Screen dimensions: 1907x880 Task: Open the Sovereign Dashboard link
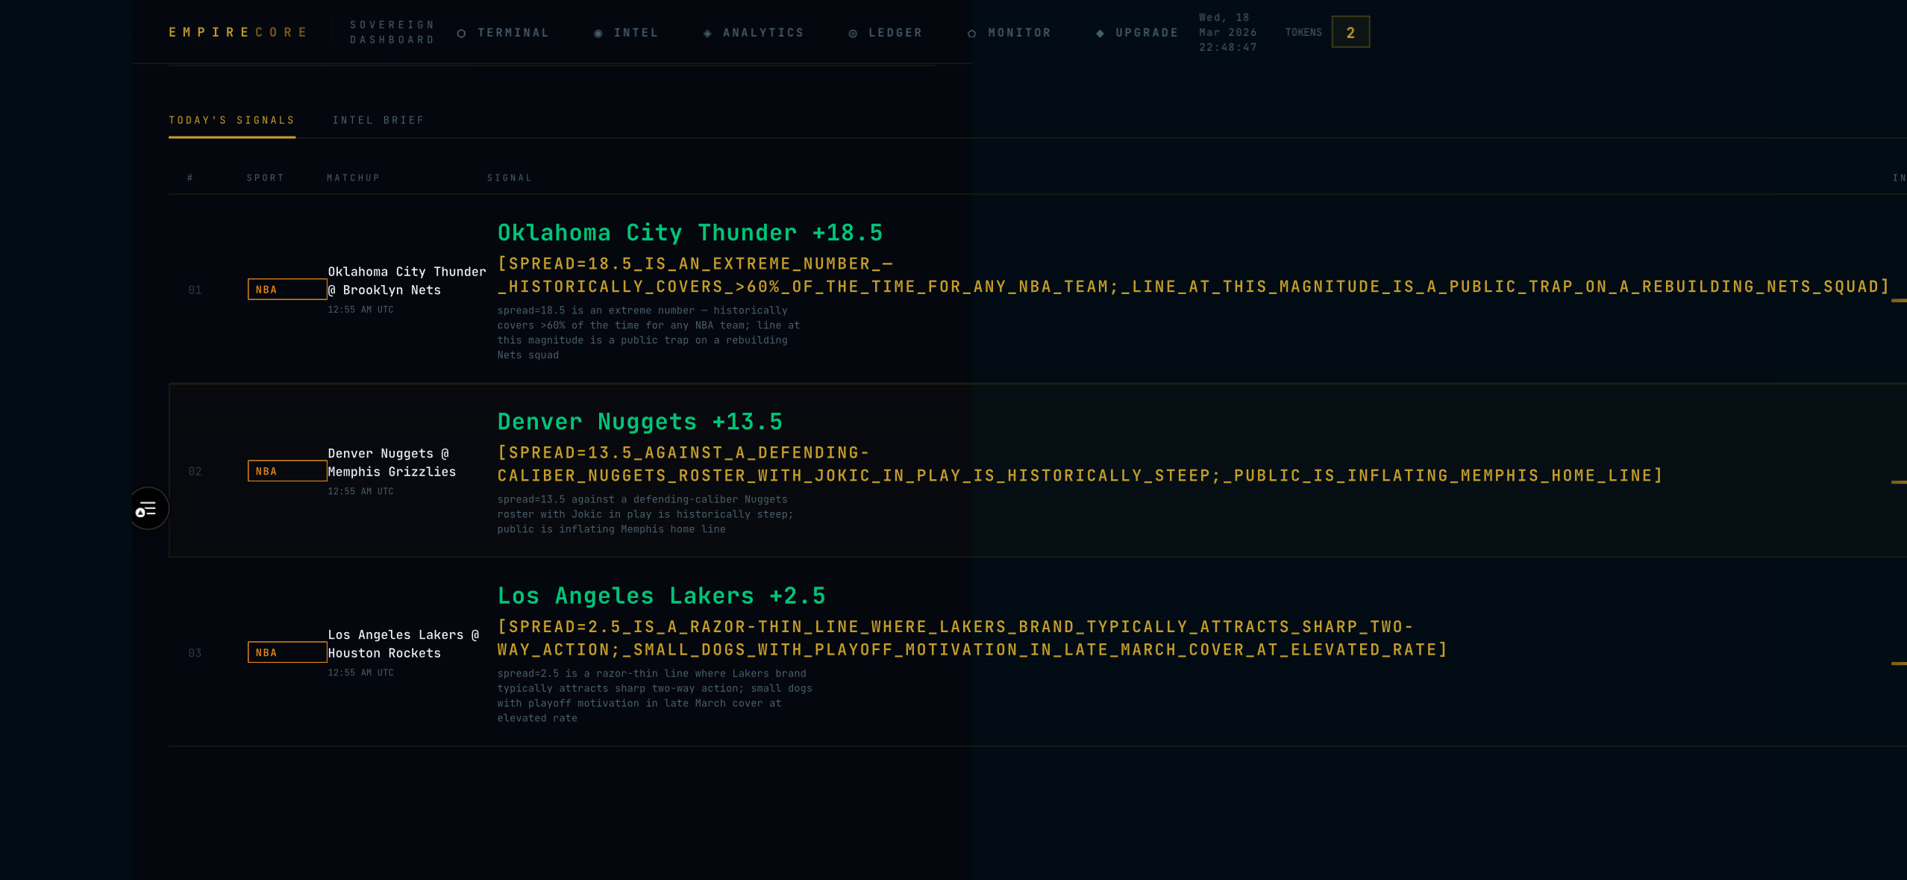[x=392, y=33]
